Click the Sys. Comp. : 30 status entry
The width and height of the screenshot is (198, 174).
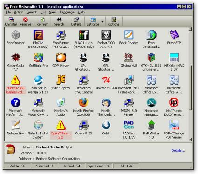pyautogui.click(x=99, y=166)
